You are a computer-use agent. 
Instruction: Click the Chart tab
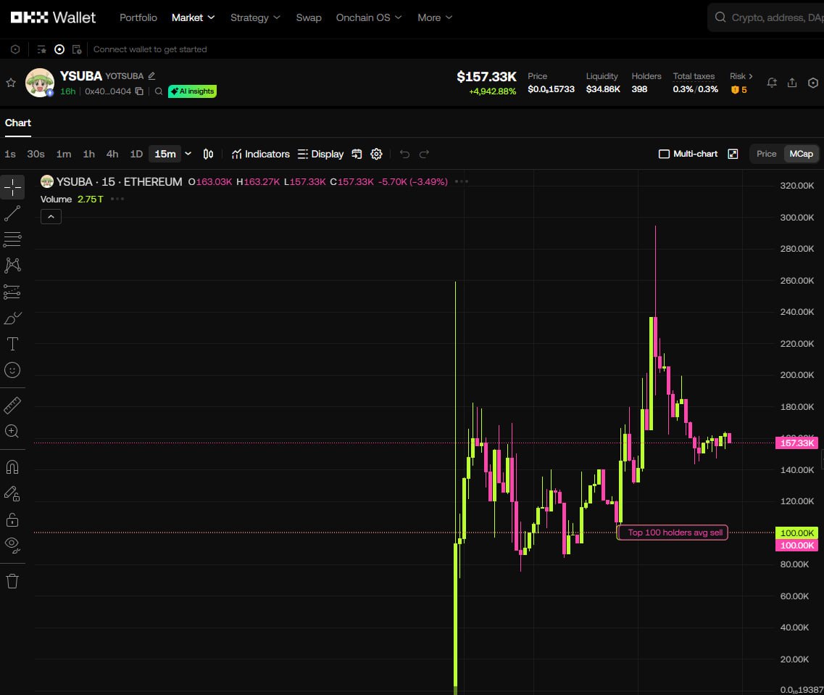click(18, 123)
